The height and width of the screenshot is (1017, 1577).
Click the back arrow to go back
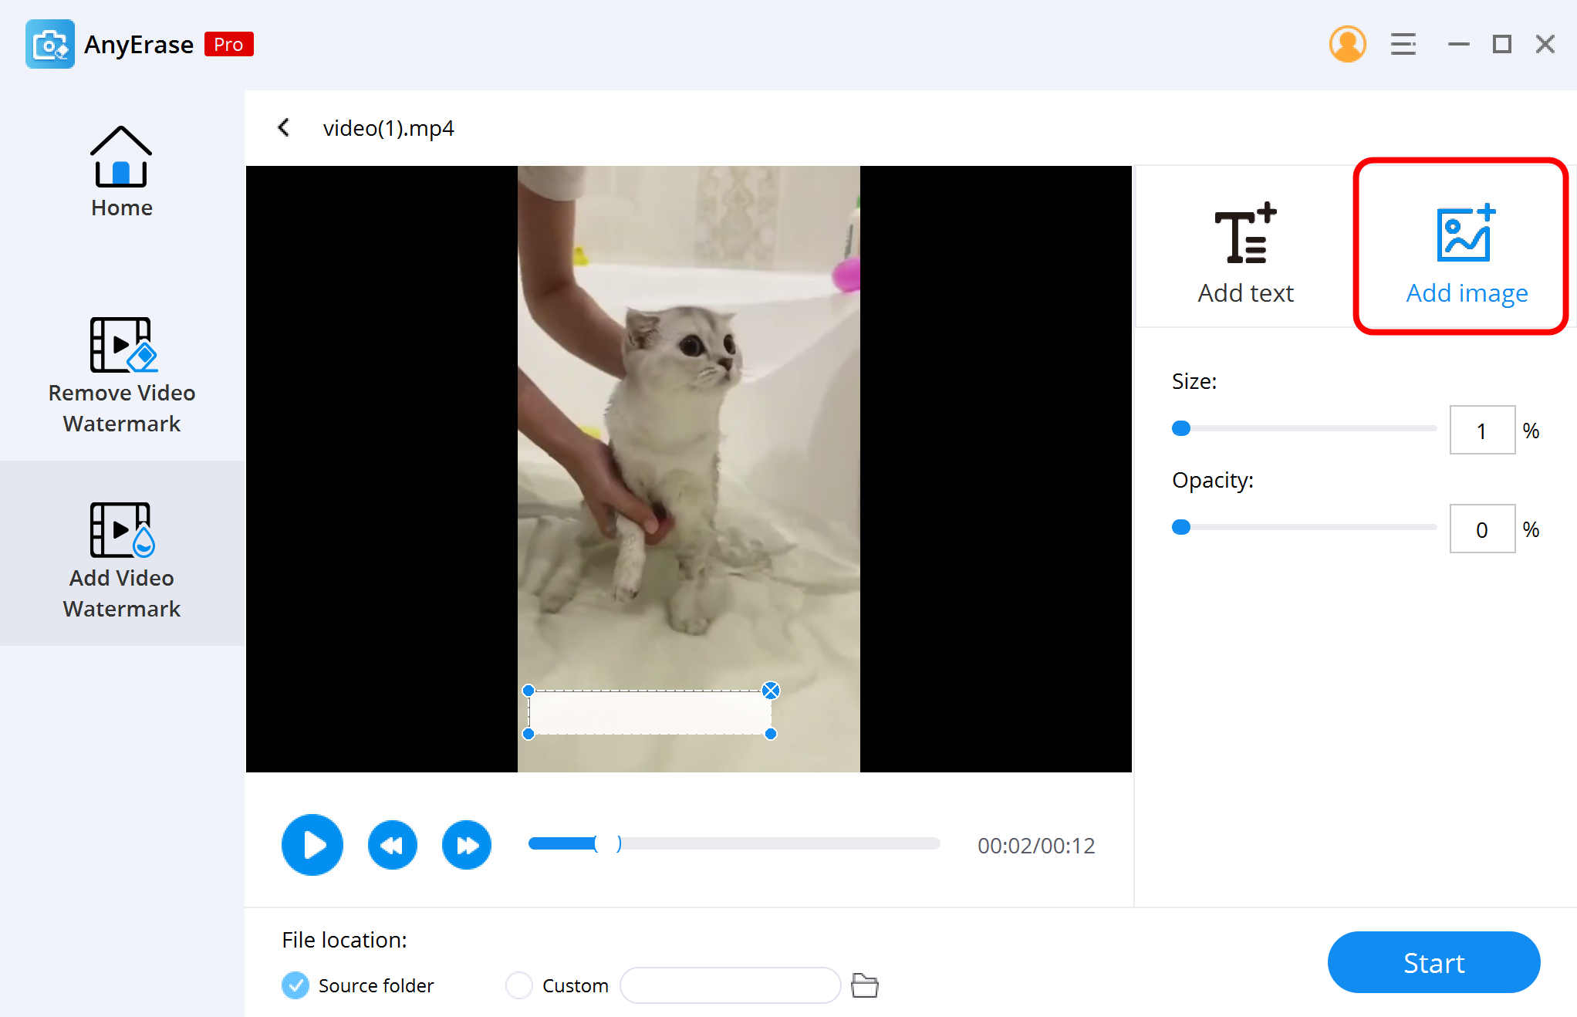pos(285,127)
